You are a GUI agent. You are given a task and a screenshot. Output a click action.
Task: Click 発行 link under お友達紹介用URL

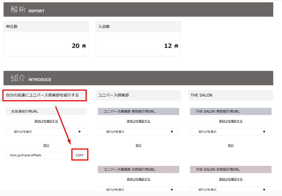click(46, 145)
